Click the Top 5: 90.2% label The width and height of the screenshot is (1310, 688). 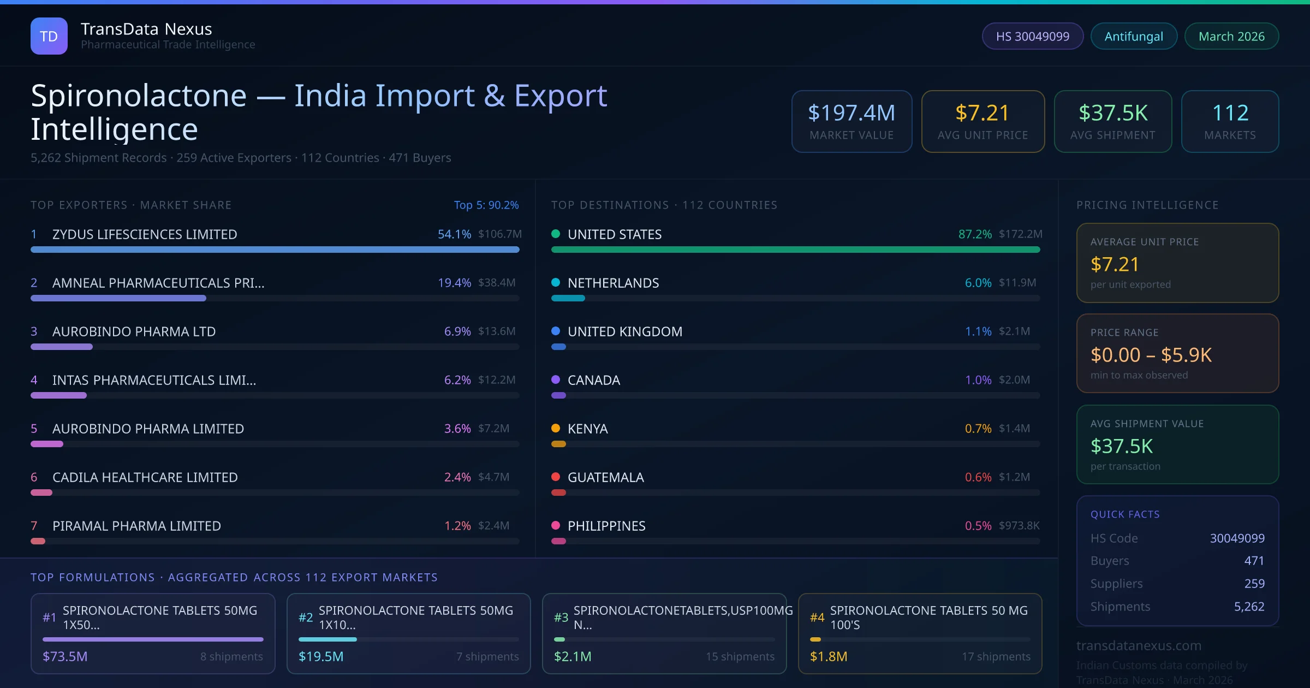[486, 205]
